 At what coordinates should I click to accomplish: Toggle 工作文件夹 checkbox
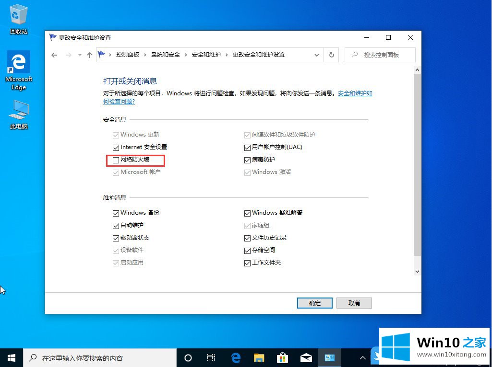pyautogui.click(x=247, y=263)
